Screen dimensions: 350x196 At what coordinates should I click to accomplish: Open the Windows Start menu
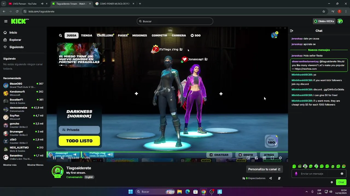pyautogui.click(x=130, y=192)
